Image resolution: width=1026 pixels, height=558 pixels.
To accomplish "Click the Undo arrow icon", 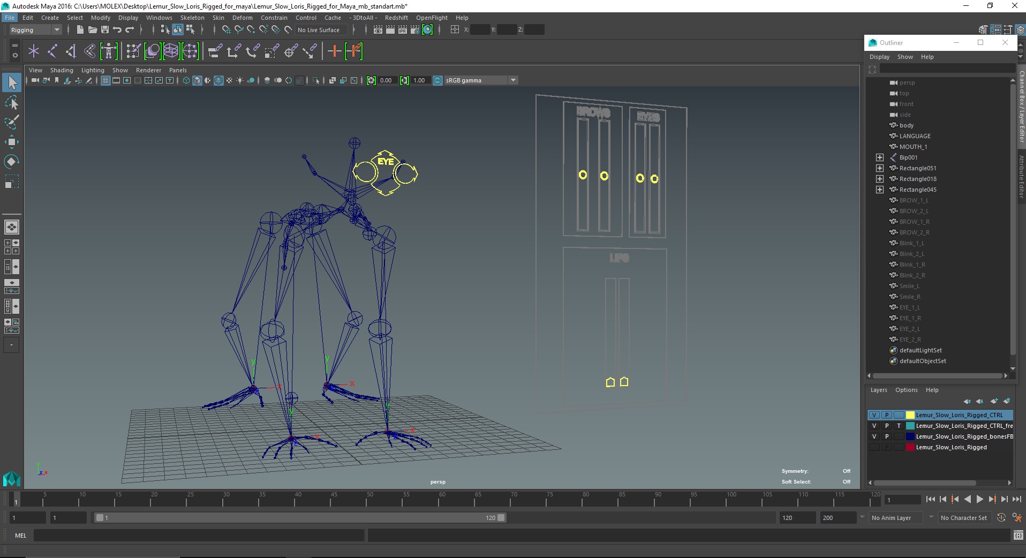I will click(x=117, y=30).
